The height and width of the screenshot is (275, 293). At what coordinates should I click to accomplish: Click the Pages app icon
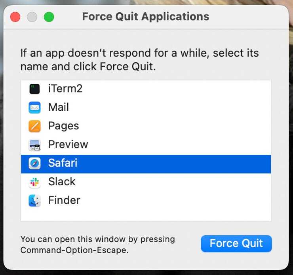tap(34, 126)
